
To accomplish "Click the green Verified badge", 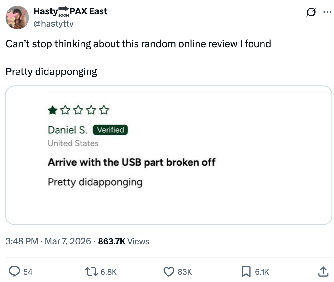I will 111,130.
